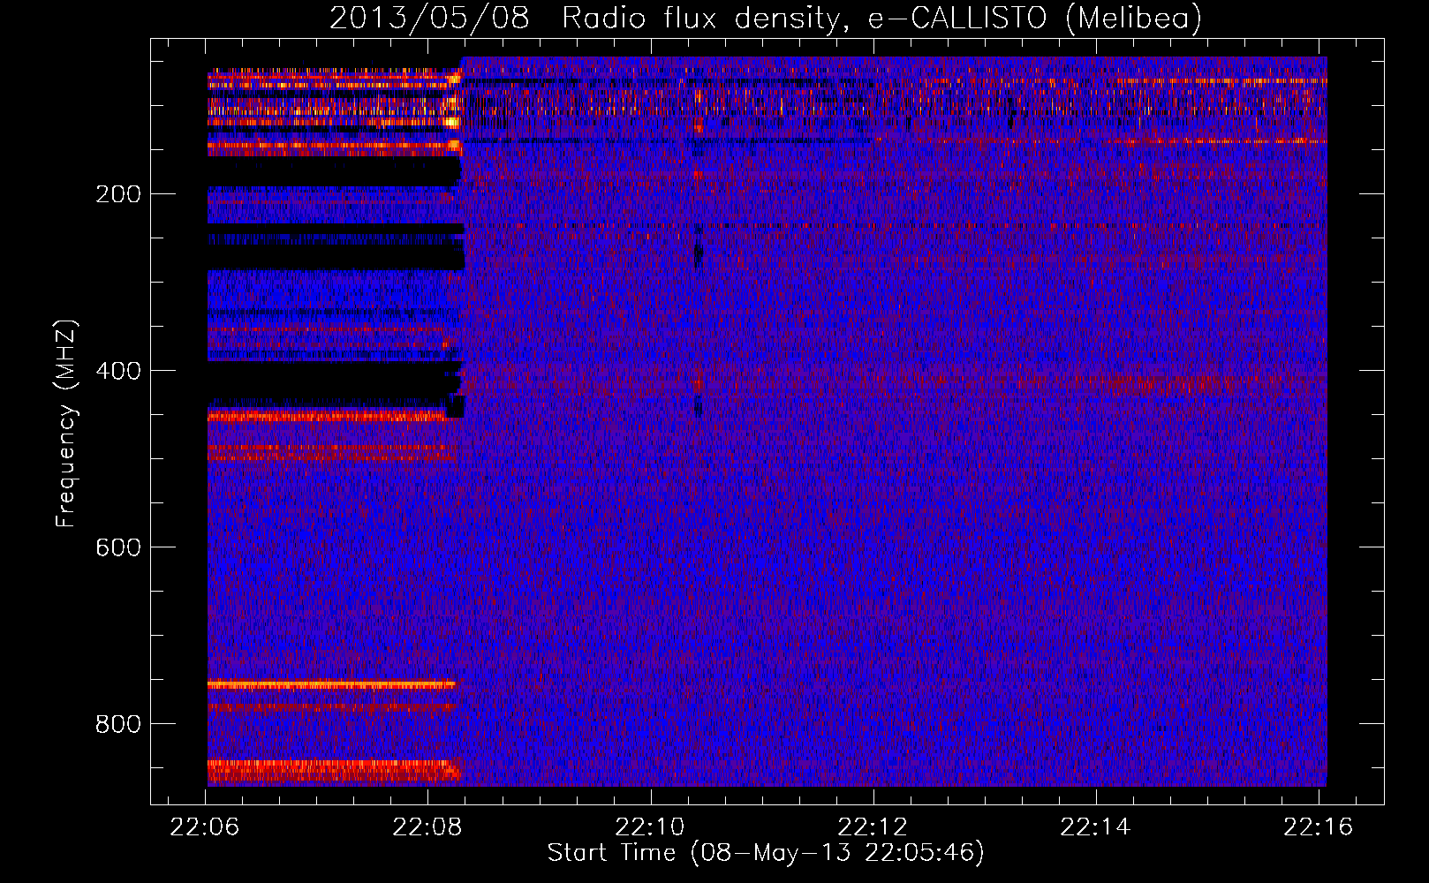Select the 600 frequency tick label
Screen dimensions: 1429x883
tap(118, 547)
